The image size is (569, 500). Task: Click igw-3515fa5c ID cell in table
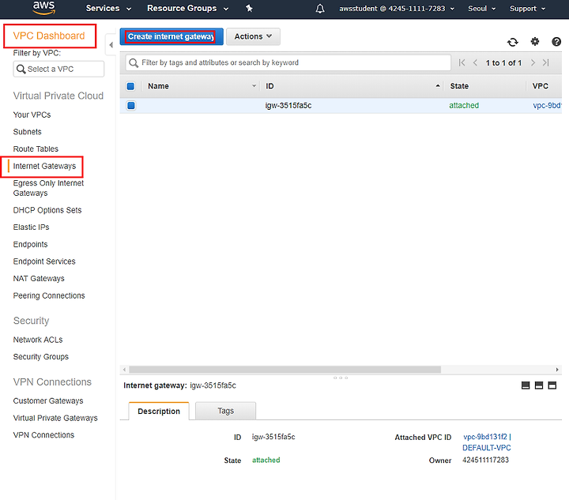tap(288, 106)
